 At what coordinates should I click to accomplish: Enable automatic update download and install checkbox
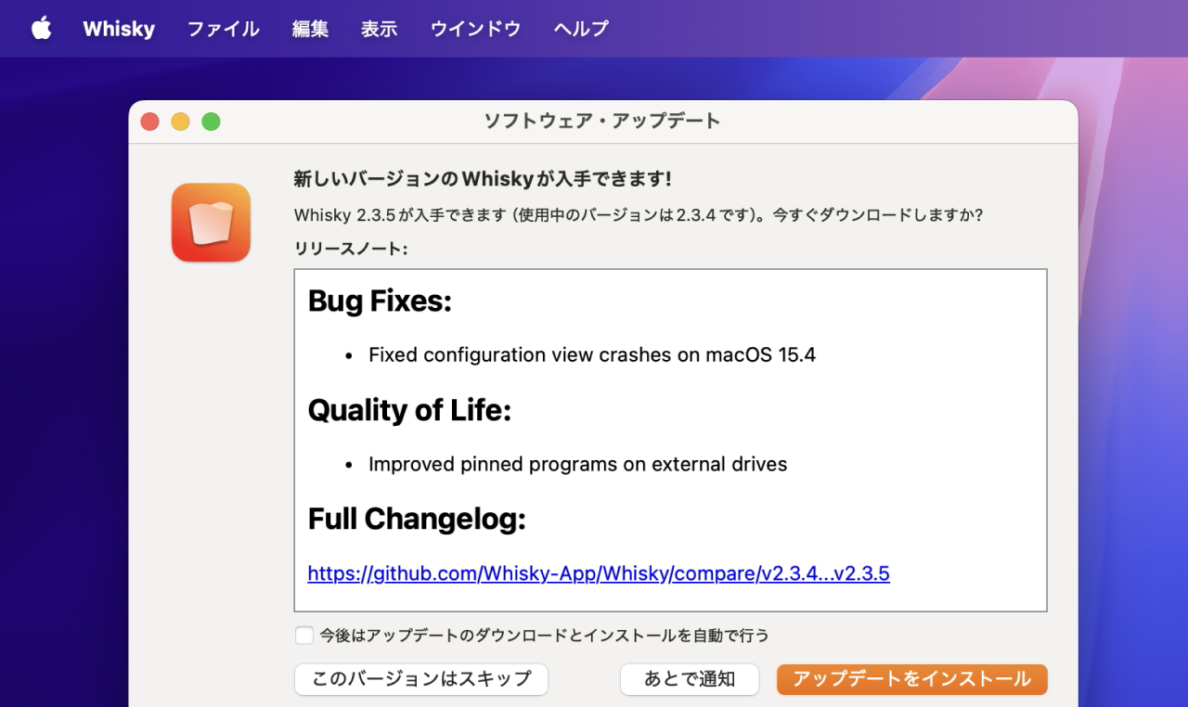point(304,636)
